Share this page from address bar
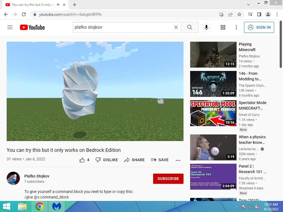The width and height of the screenshot is (283, 212). point(230,14)
